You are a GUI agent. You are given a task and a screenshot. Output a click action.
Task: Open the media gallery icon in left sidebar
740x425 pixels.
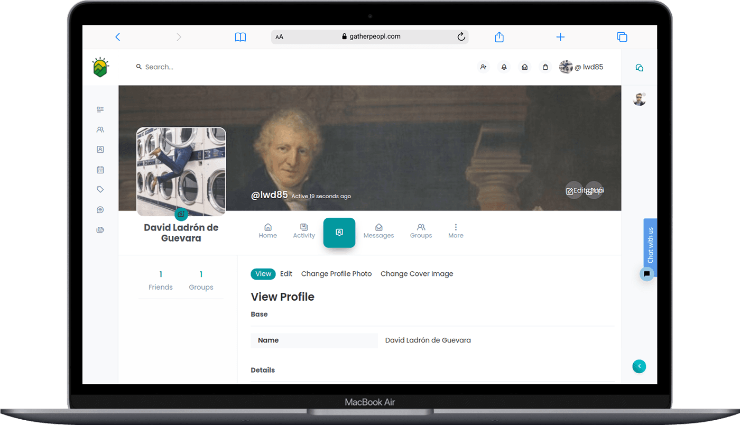100,230
